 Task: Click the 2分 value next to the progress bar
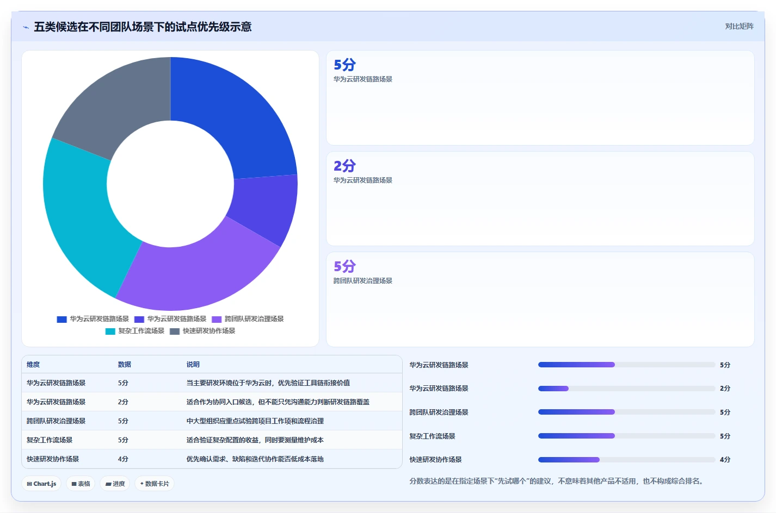(x=725, y=389)
